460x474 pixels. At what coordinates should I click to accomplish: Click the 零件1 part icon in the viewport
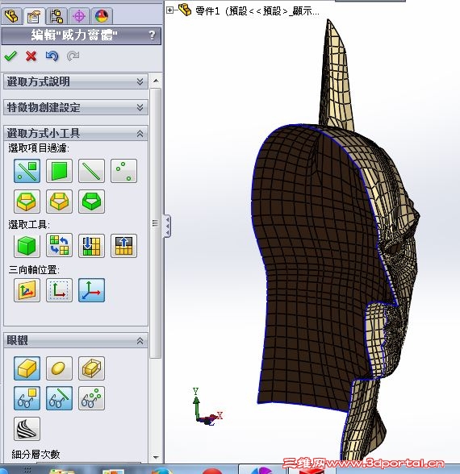[185, 10]
